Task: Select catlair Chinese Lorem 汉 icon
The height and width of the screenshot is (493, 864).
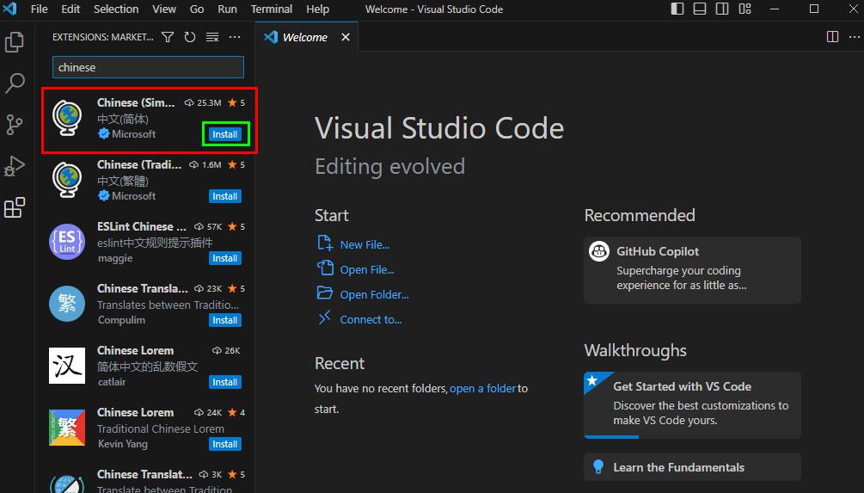Action: click(x=67, y=365)
